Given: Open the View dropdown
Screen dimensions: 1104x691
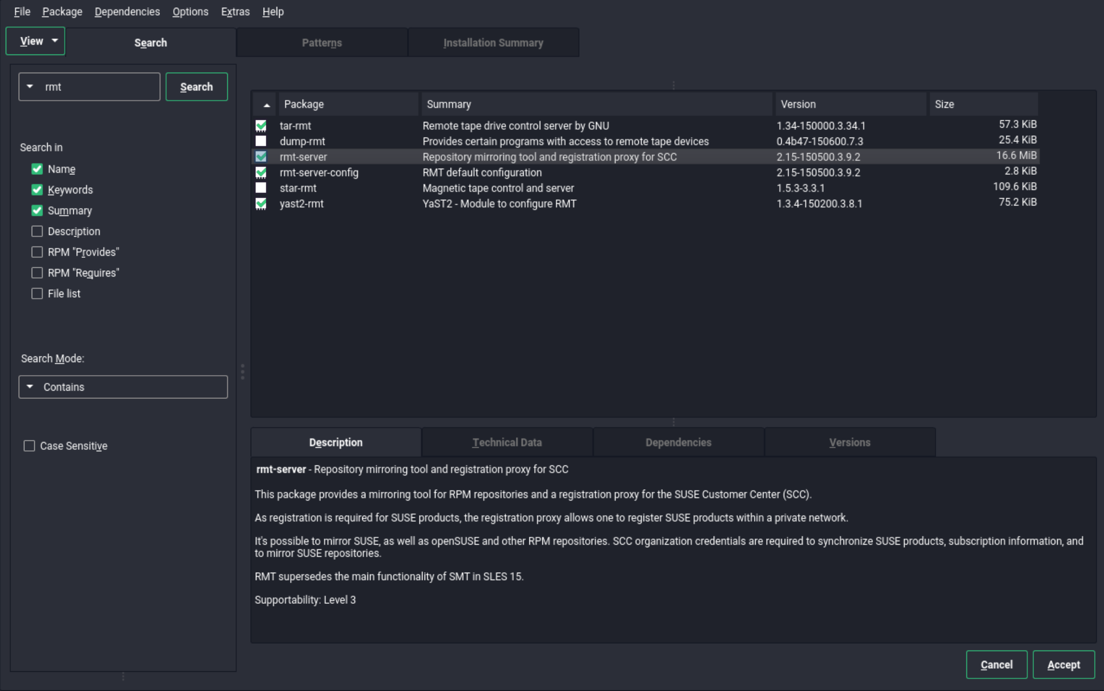Looking at the screenshot, I should pos(35,41).
